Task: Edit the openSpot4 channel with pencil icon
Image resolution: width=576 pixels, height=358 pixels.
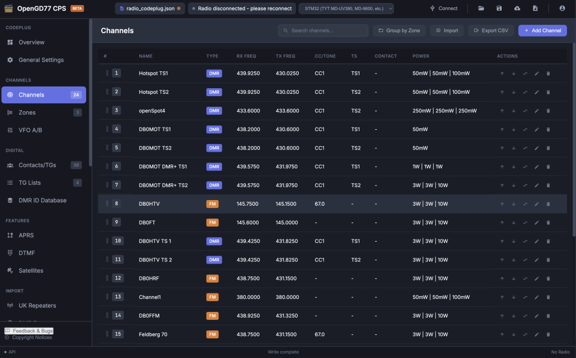Action: pos(537,111)
